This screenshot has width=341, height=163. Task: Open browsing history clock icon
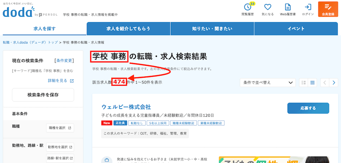click(248, 7)
